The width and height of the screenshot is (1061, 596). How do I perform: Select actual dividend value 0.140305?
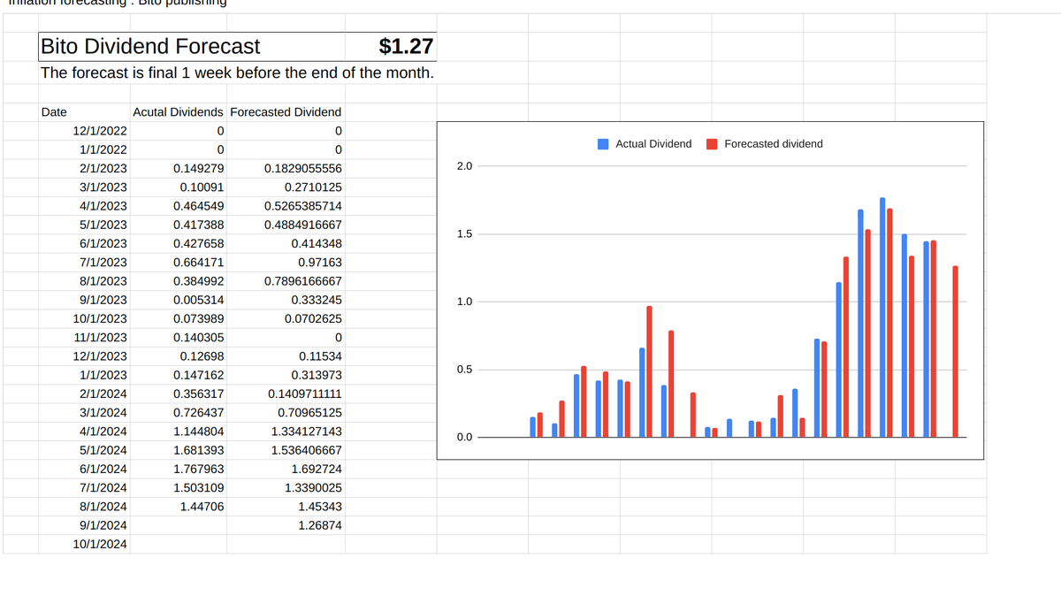178,338
